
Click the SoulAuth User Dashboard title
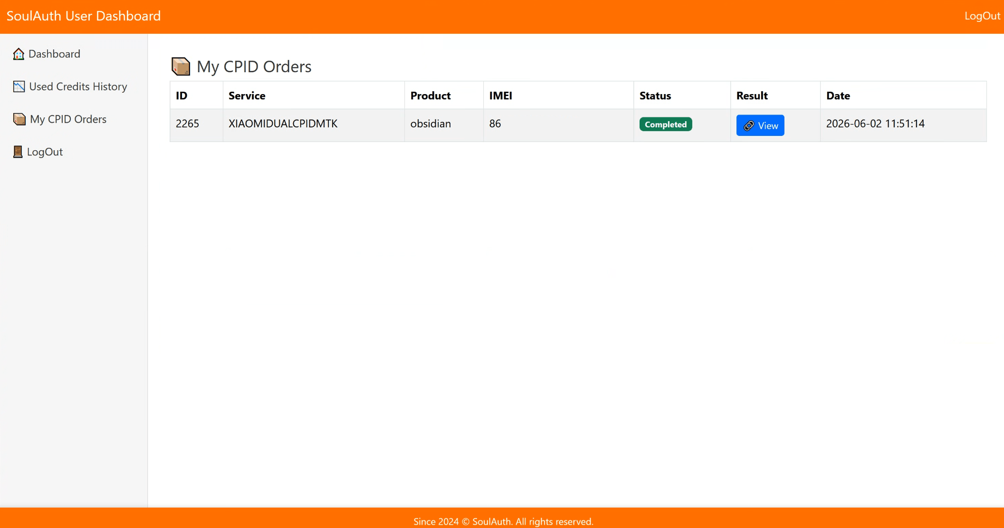(84, 16)
